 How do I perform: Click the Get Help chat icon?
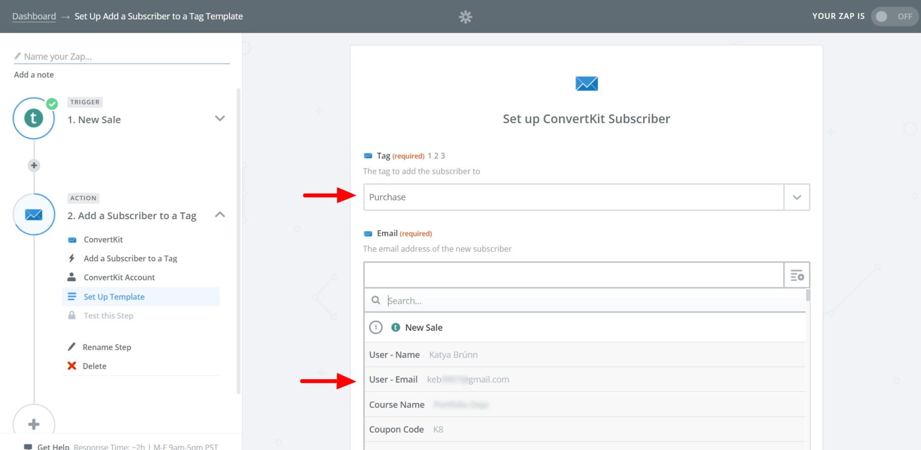click(x=28, y=447)
